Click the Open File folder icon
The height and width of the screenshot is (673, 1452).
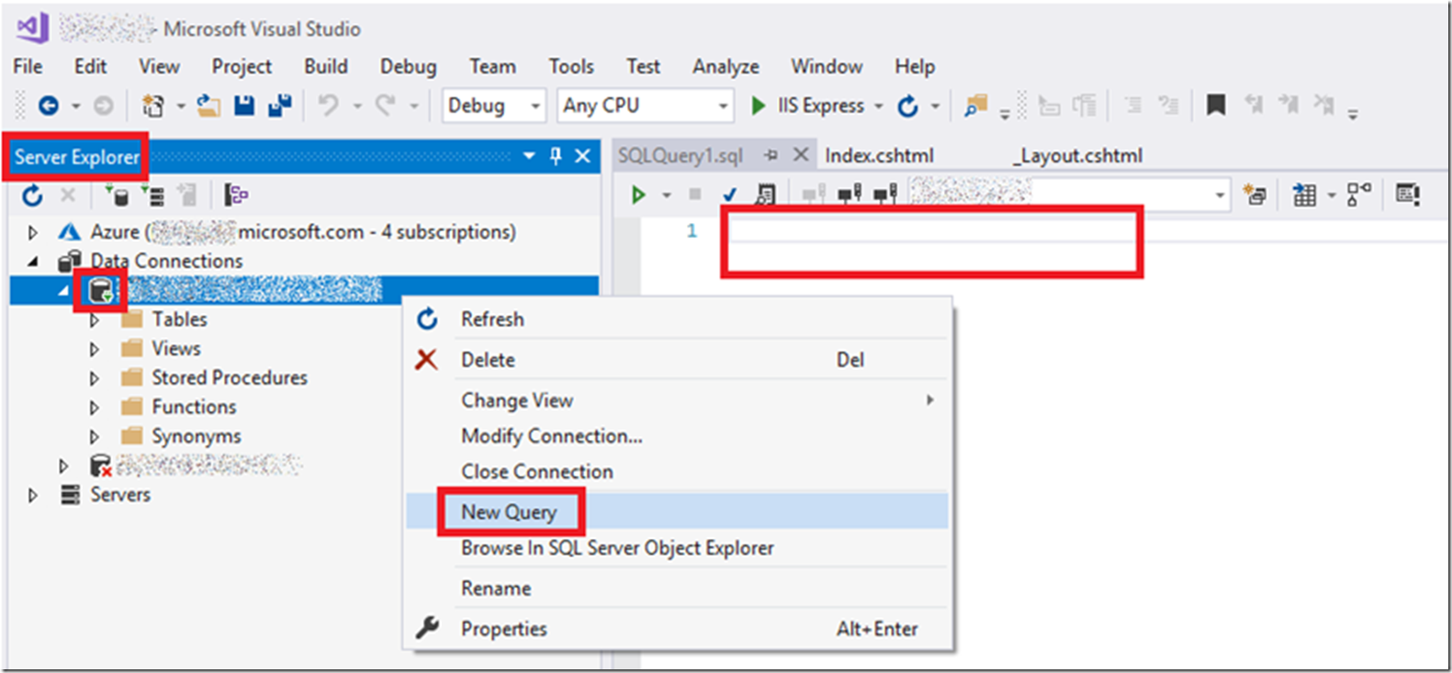coord(208,106)
